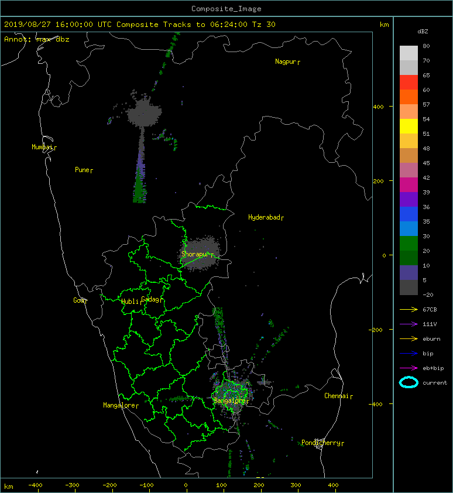
Task: Select the dark gray swatch above -20
Action: 409,287
